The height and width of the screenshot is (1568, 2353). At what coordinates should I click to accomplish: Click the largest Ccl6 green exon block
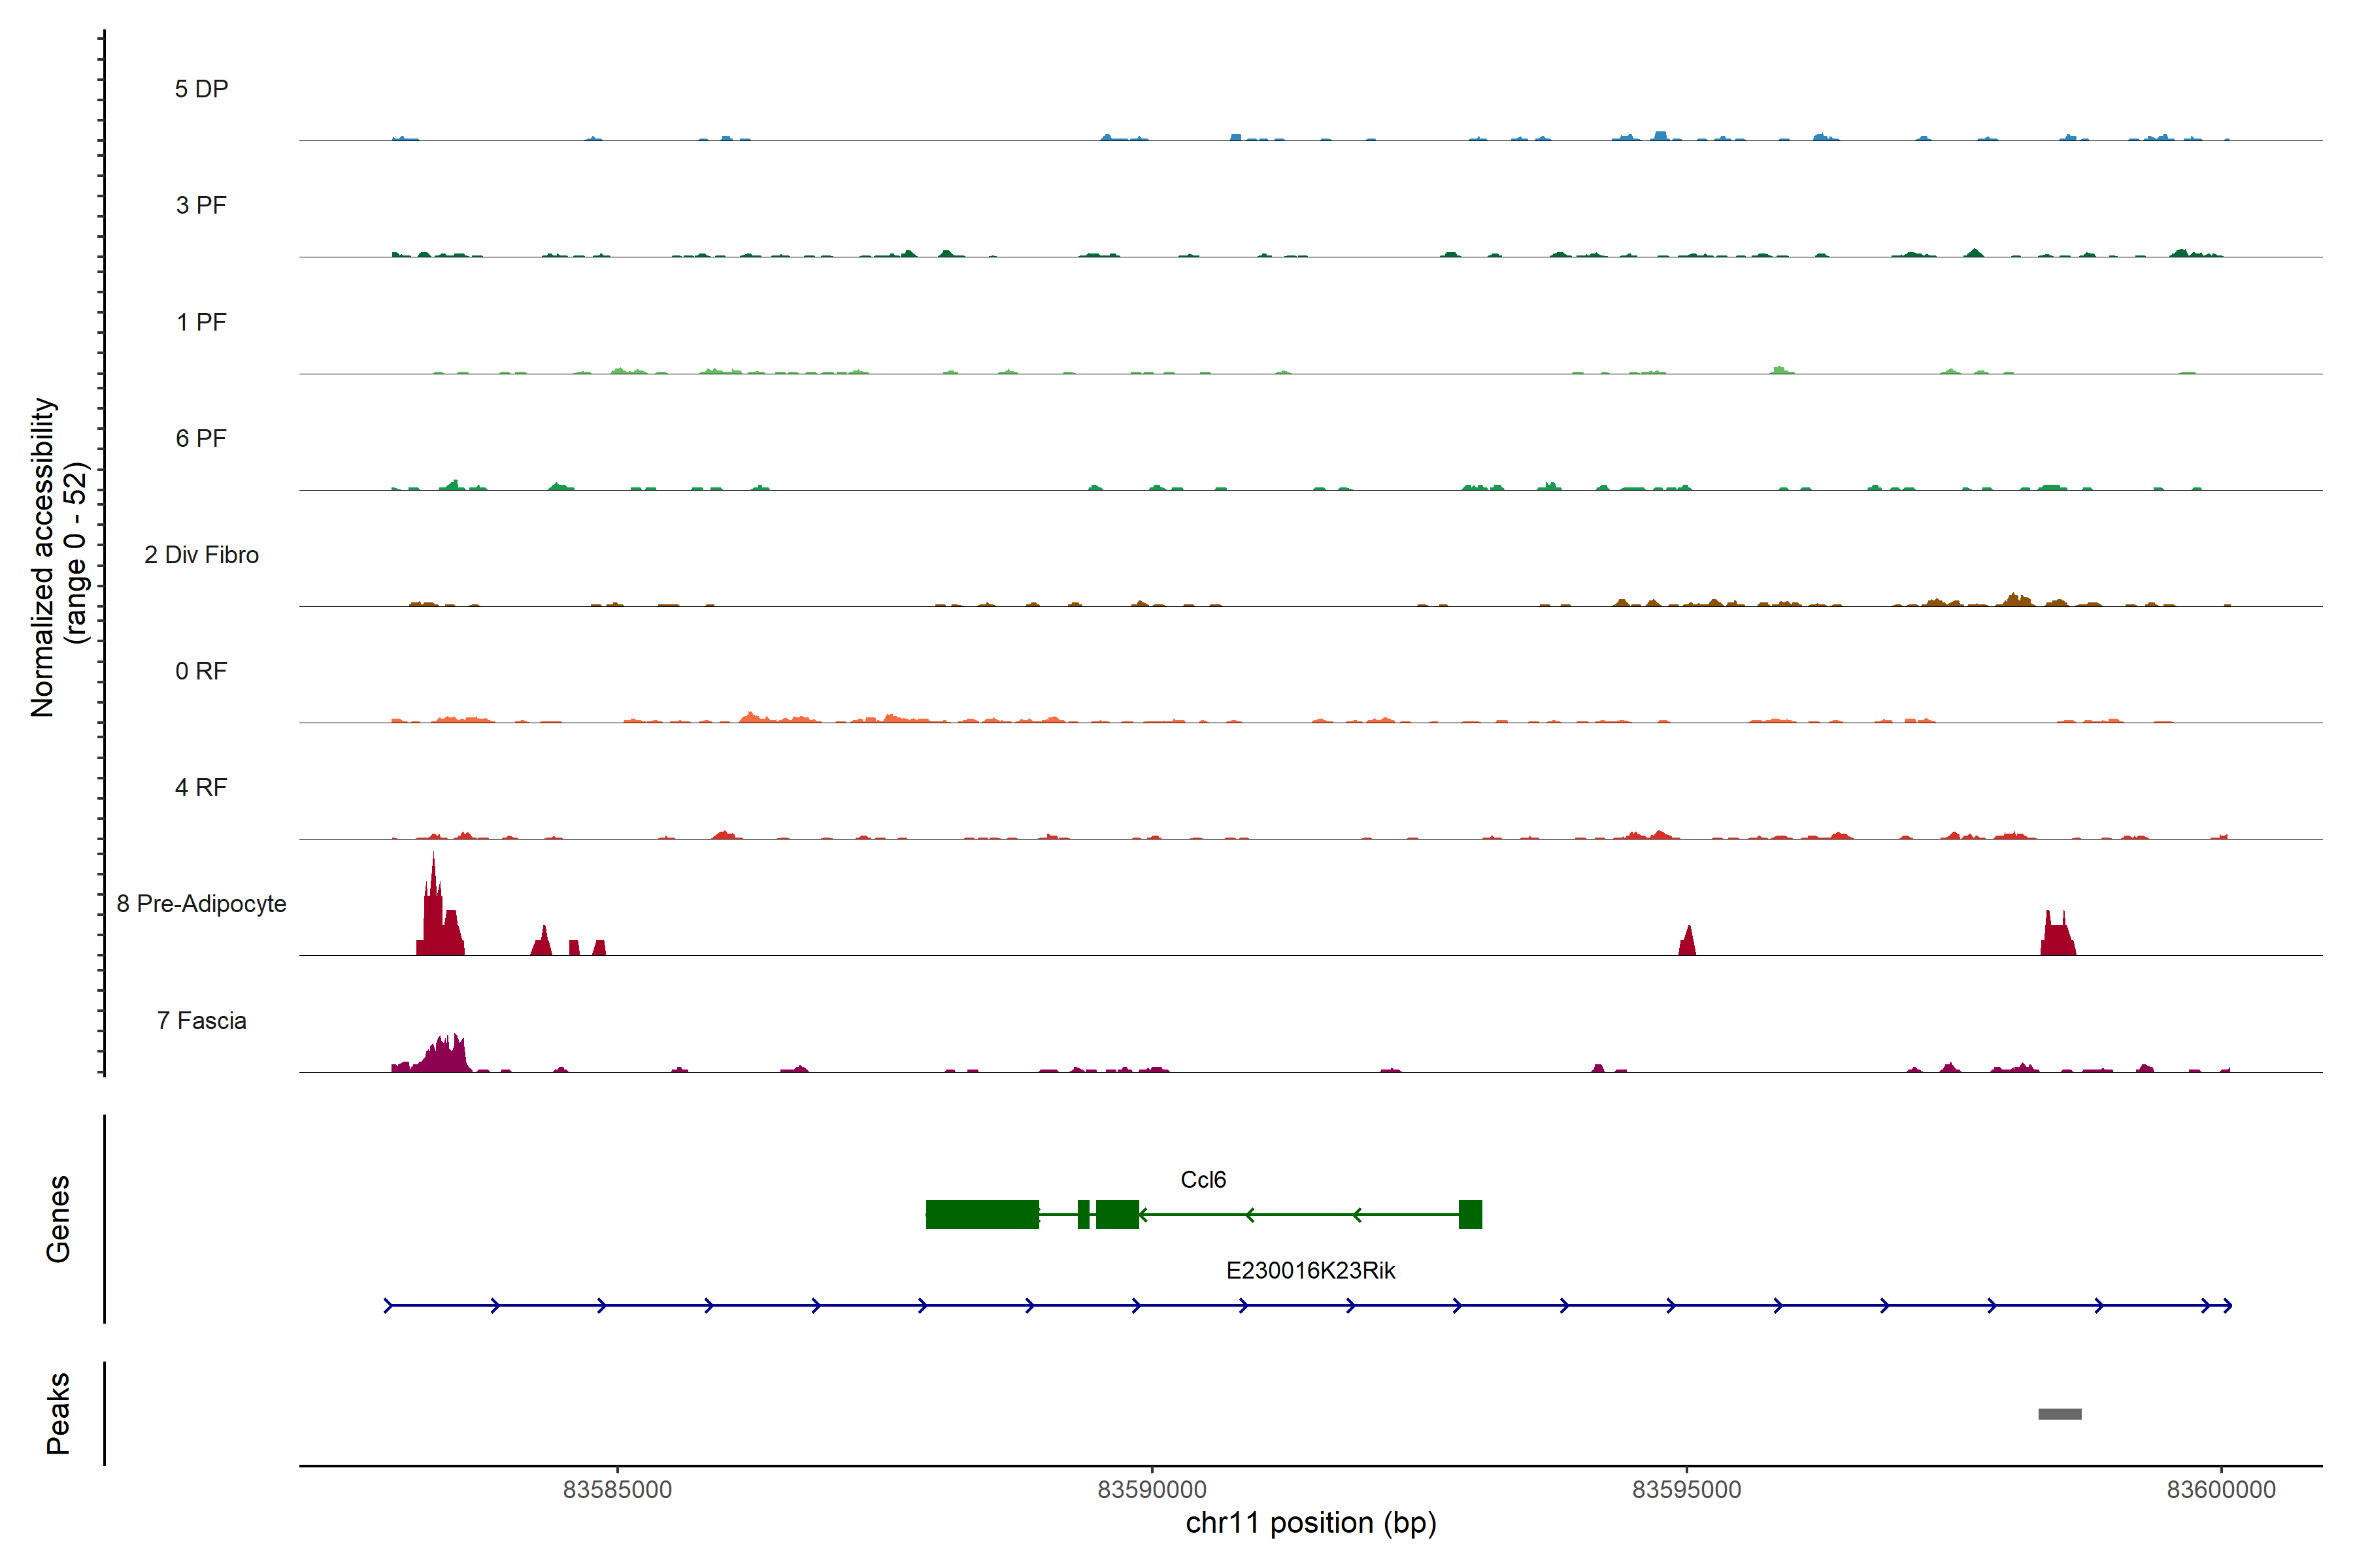(982, 1214)
